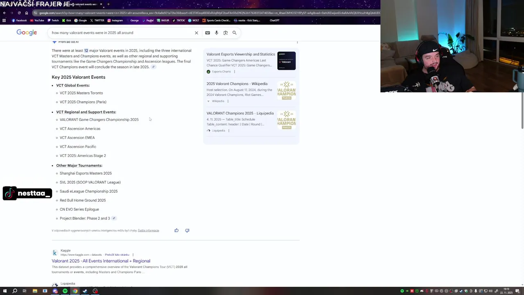This screenshot has height=295, width=524.
Task: Click the Esports Charts Valorant thumbnail
Action: tap(287, 61)
